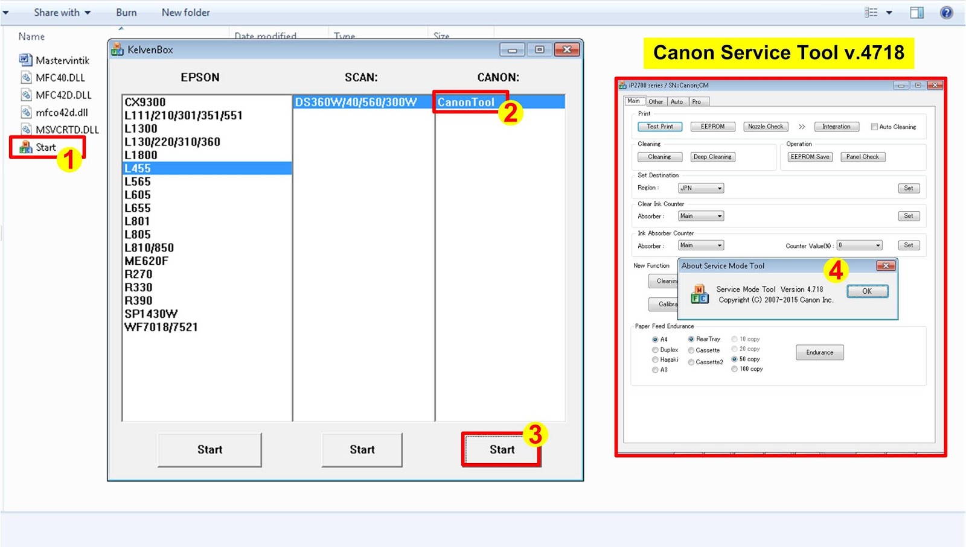Select the RearTray radio button
Viewport: 966px width, 547px height.
click(x=691, y=339)
